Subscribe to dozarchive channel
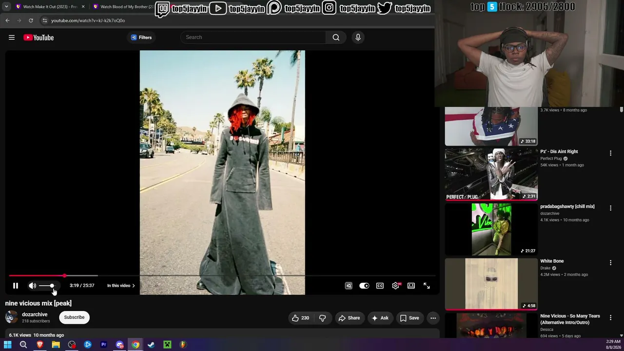624x351 pixels. pos(74,317)
